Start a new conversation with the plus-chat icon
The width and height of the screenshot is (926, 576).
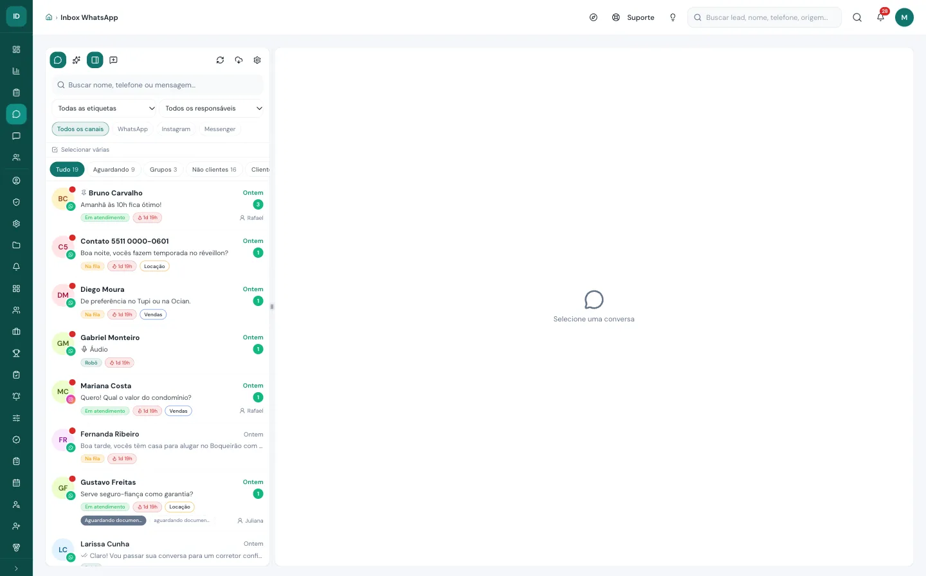click(113, 60)
